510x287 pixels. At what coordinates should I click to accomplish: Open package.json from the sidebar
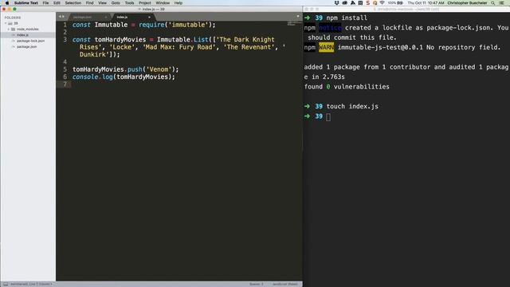26,46
